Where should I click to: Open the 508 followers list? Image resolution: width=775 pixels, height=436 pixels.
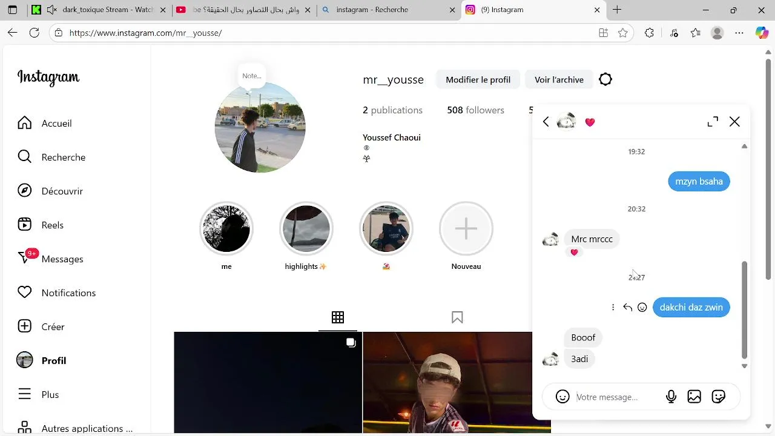475,110
